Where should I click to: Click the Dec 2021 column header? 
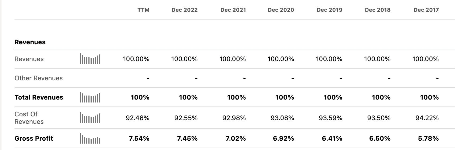pyautogui.click(x=233, y=10)
